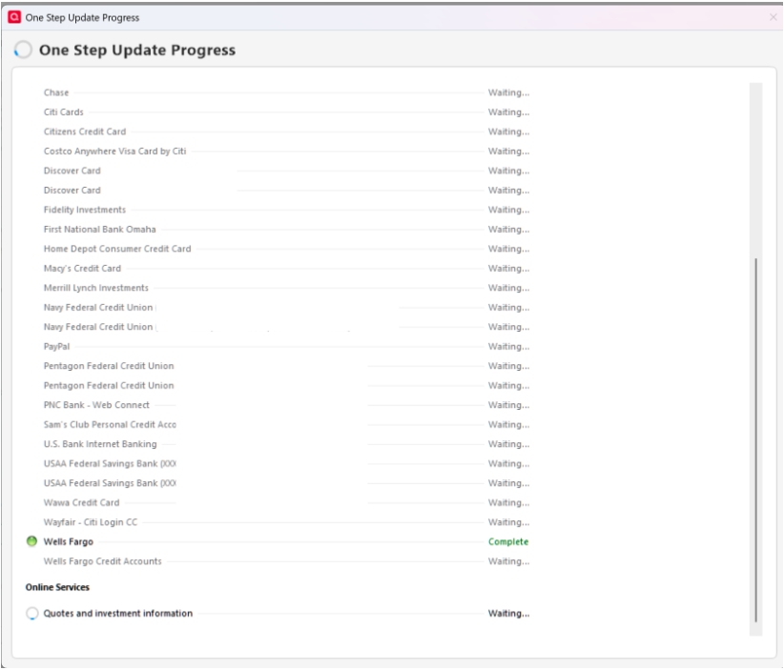Click the Waiting status for Chase
This screenshot has height=670, width=784.
tap(508, 92)
